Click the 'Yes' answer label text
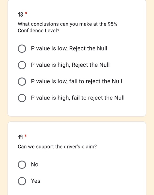The height and width of the screenshot is (195, 154). (36, 181)
